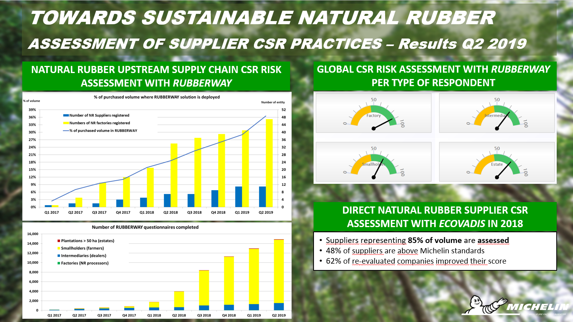Screen dimensions: 573x322
Task: Click bullet '48% of suppliers are above Michelin standards'
Action: coord(405,251)
